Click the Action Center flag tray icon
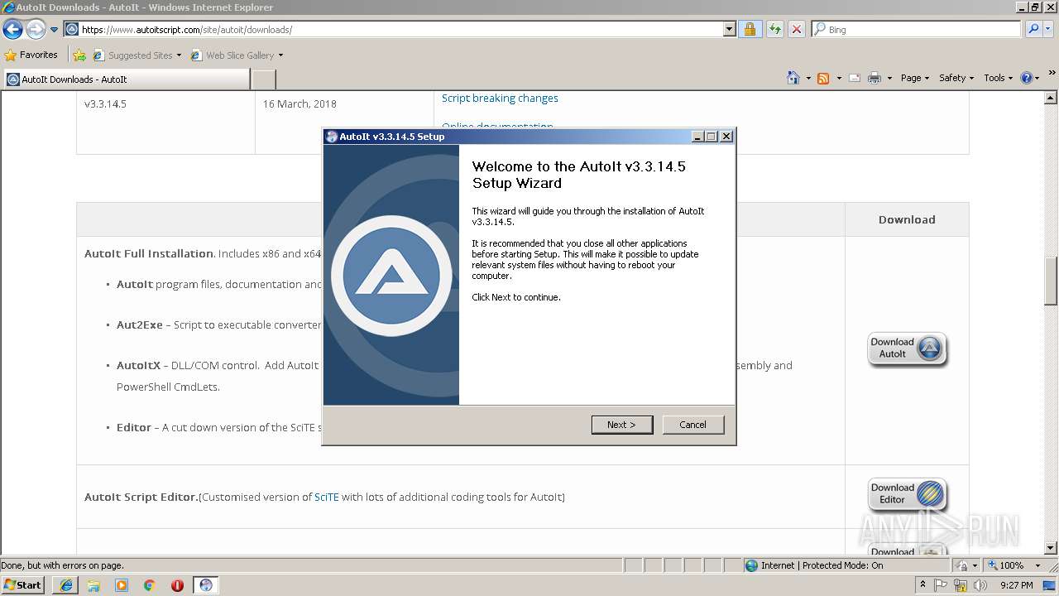This screenshot has height=596, width=1059. [x=942, y=585]
